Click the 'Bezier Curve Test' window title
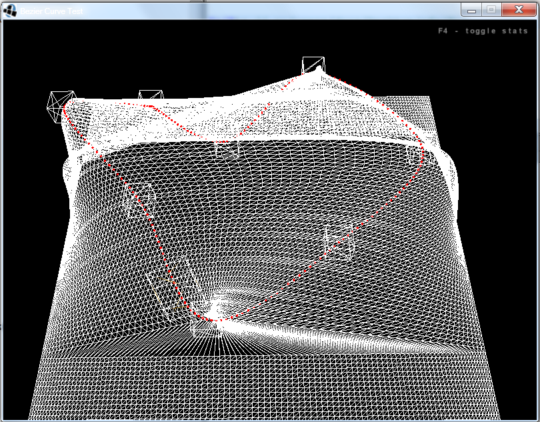 coord(51,11)
